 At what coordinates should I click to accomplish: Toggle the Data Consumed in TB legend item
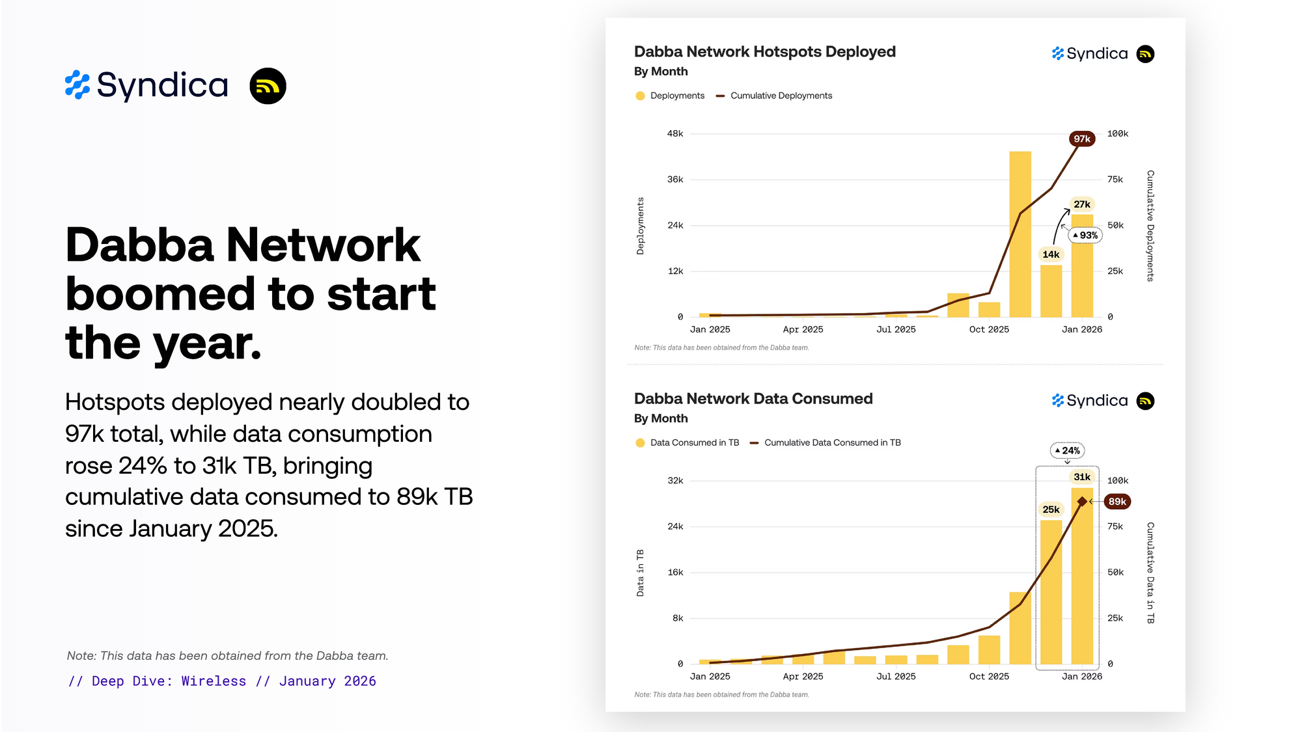694,442
